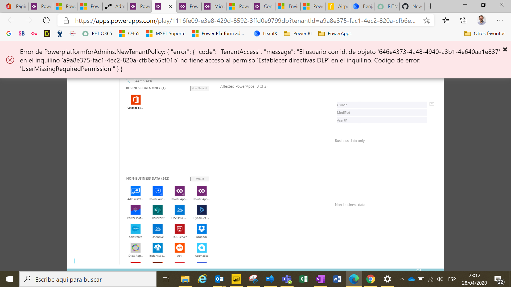511x287 pixels.
Task: Select the Act! connector
Action: pyautogui.click(x=180, y=248)
